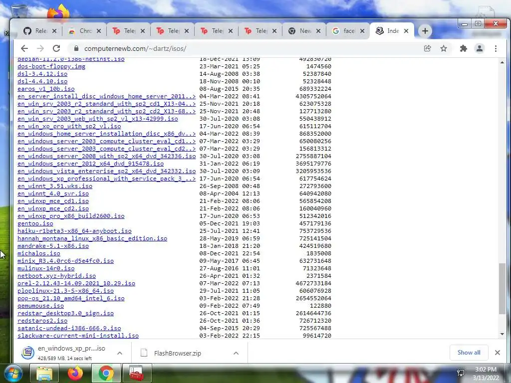Click redstar_desktop3.0_sign.iso link
This screenshot has width=511, height=383.
pos(65,313)
